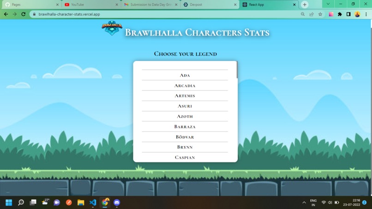Close the React App tab
Screen dimensions: 372x209
[294, 5]
